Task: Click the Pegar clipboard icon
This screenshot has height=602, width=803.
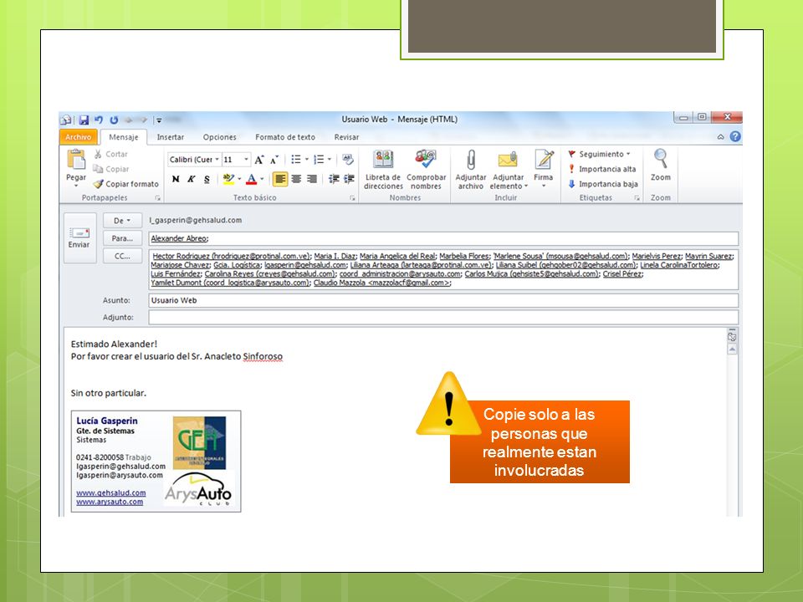Action: click(x=76, y=160)
